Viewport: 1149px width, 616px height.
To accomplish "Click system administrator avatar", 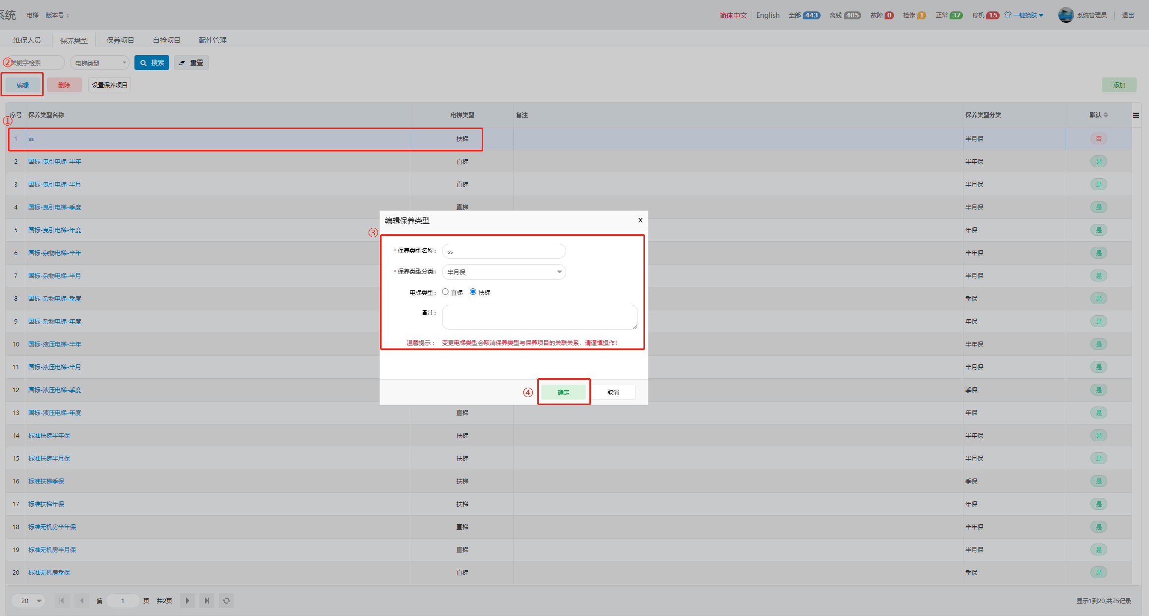I will click(1065, 15).
